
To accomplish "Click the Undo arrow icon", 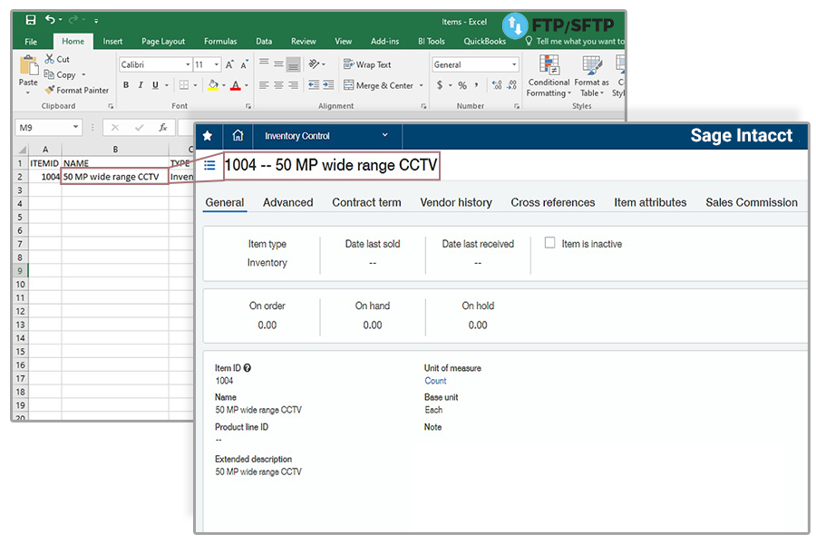I will pyautogui.click(x=51, y=20).
